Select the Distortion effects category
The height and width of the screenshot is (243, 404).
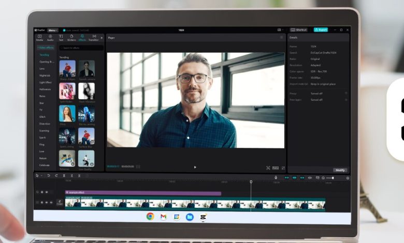(x=45, y=124)
